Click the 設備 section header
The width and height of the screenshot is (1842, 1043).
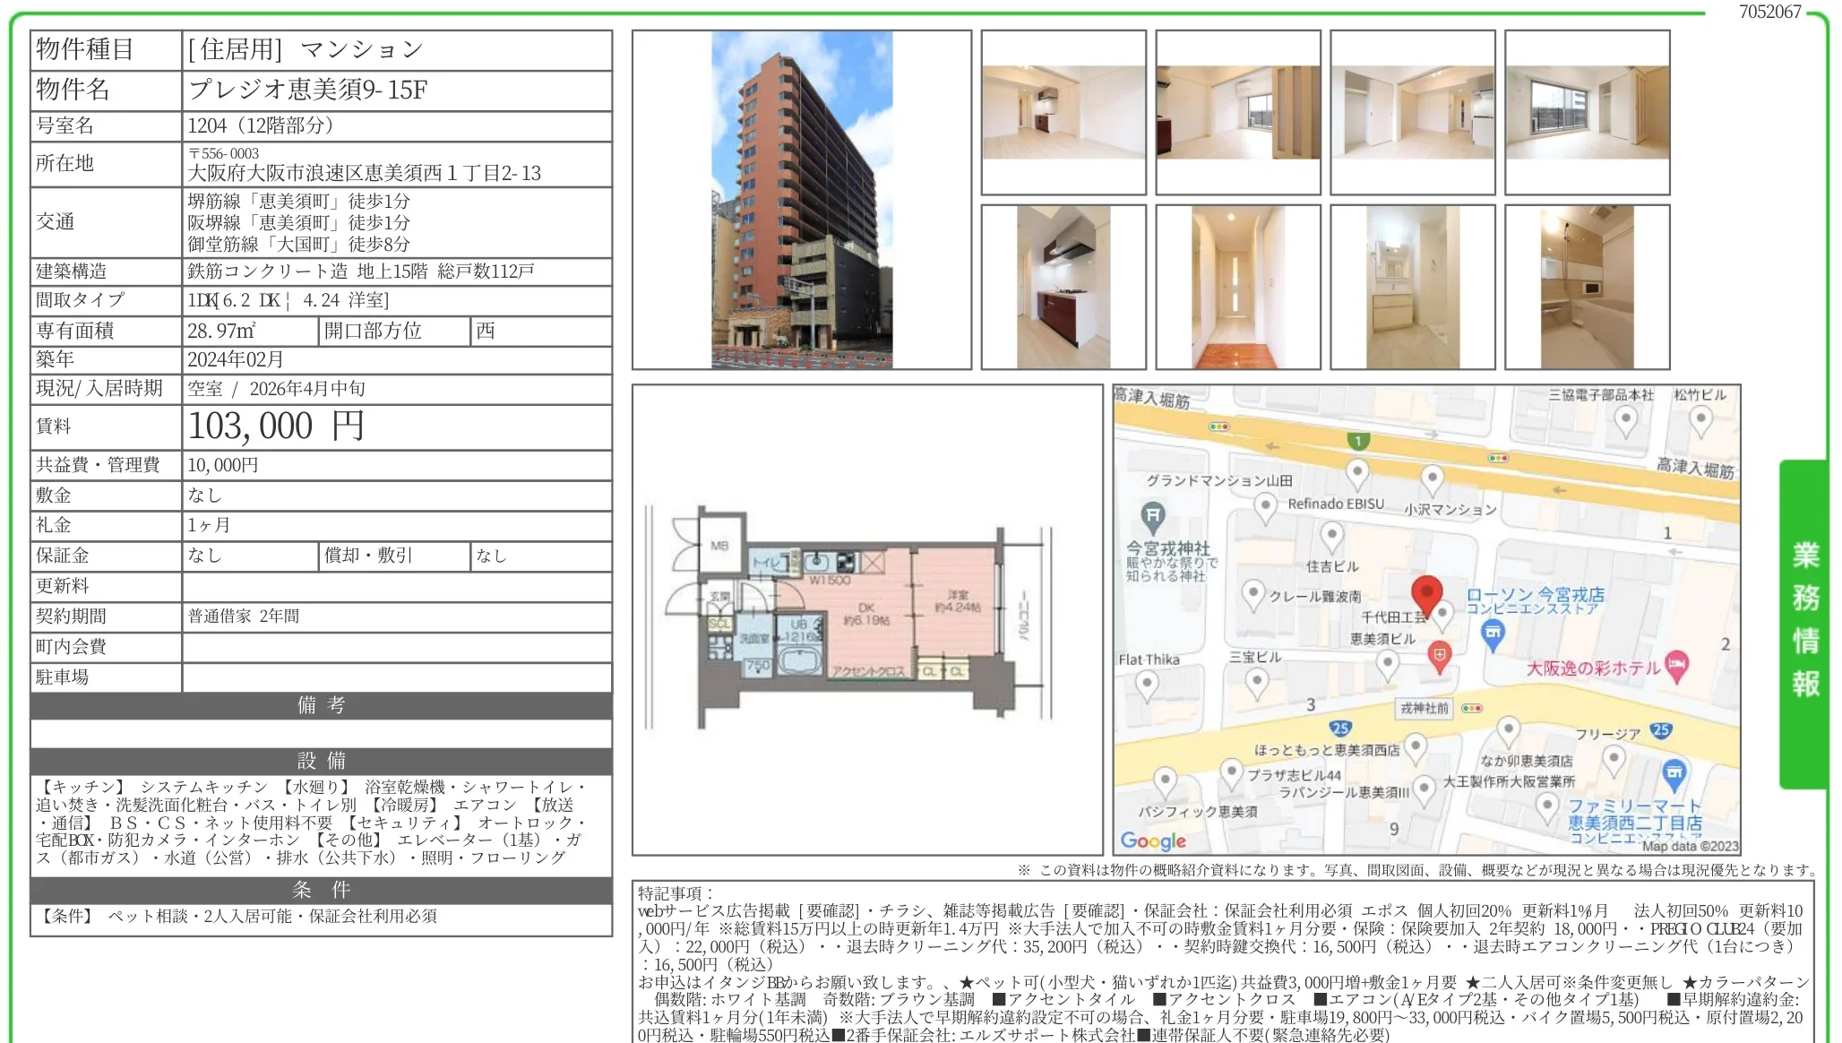[321, 761]
